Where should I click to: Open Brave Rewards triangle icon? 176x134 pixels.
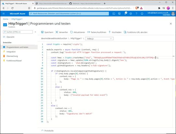pyautogui.click(x=141, y=8)
